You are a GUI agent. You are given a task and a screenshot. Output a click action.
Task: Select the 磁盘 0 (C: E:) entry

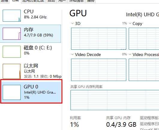pos(30,52)
